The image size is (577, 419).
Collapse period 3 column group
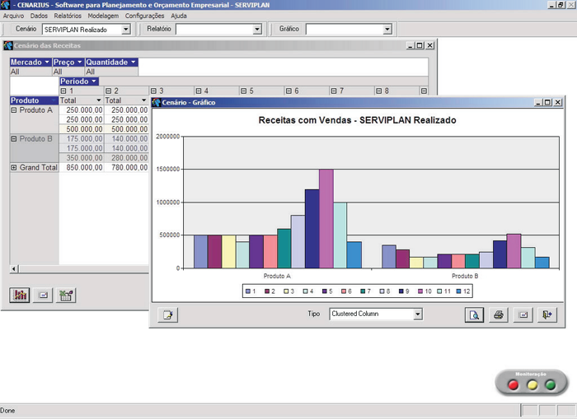pyautogui.click(x=153, y=91)
